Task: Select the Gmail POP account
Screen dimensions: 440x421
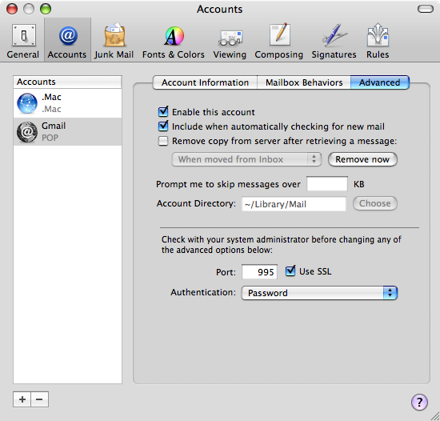Action: [x=67, y=131]
